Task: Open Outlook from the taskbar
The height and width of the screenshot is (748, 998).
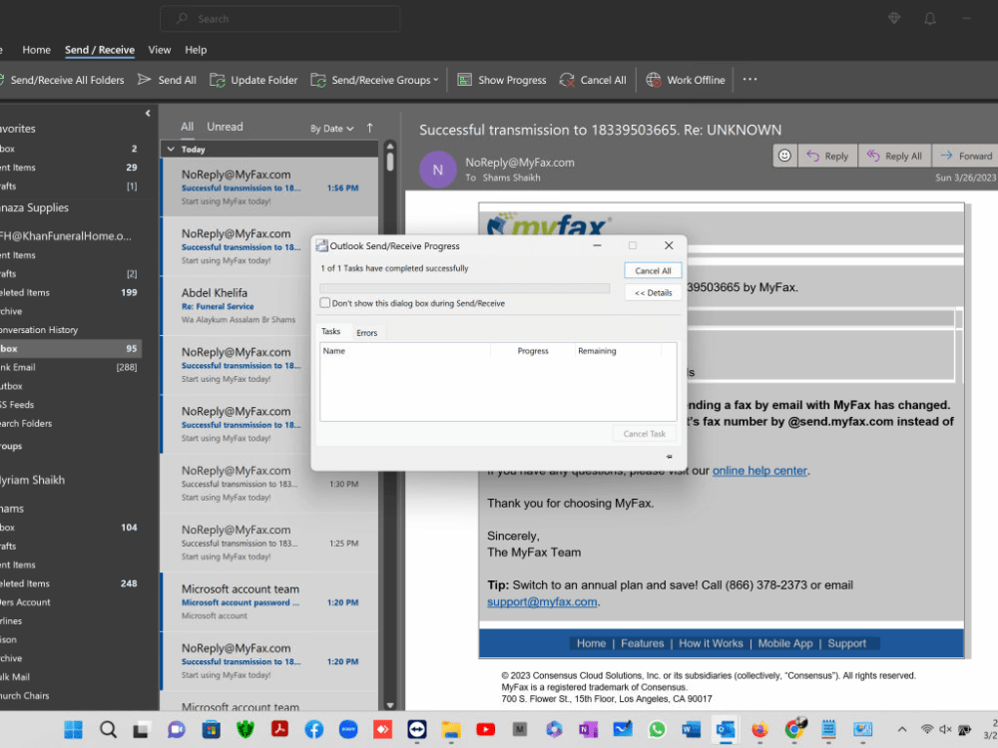Action: [725, 729]
